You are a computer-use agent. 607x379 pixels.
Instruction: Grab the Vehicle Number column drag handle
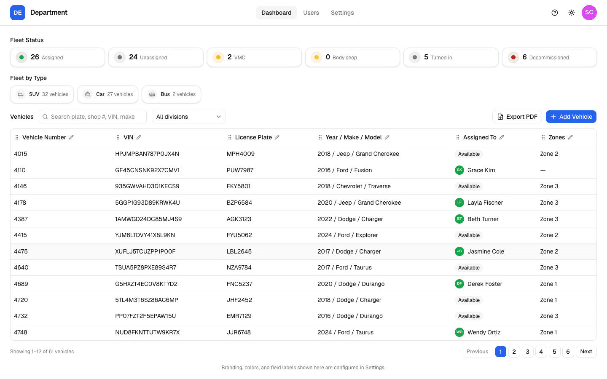[17, 137]
